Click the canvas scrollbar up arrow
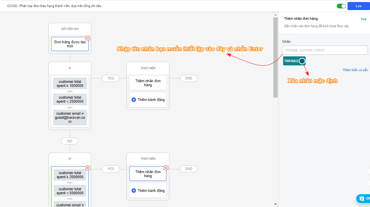The image size is (370, 207). [275, 15]
